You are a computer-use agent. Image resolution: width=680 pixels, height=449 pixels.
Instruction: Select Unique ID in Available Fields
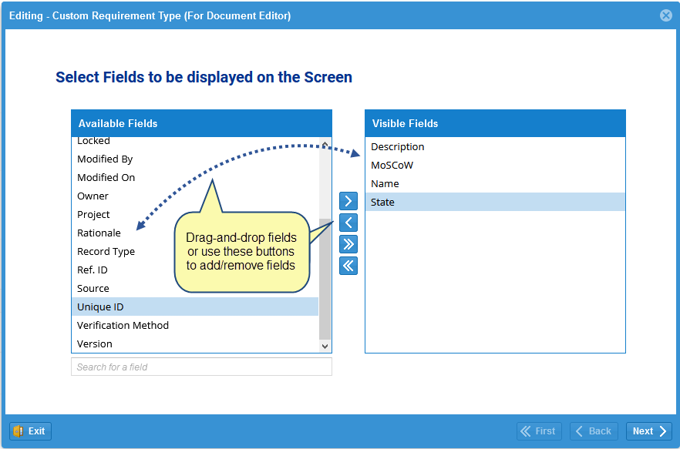tap(195, 307)
